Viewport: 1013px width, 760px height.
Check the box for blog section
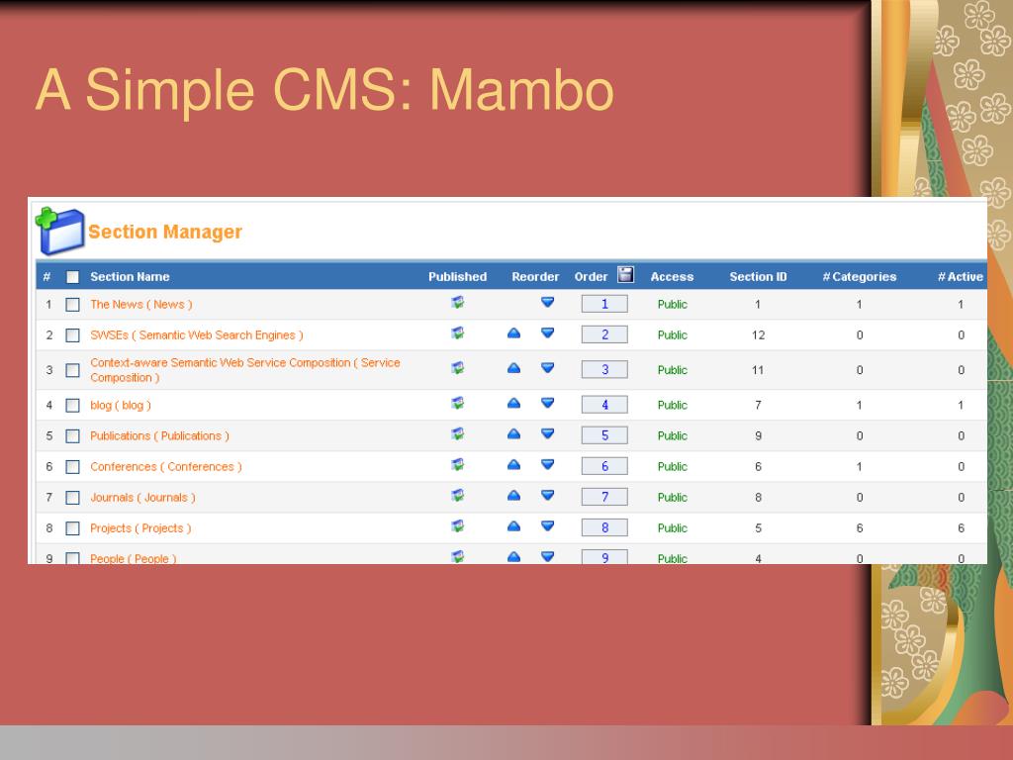point(72,405)
